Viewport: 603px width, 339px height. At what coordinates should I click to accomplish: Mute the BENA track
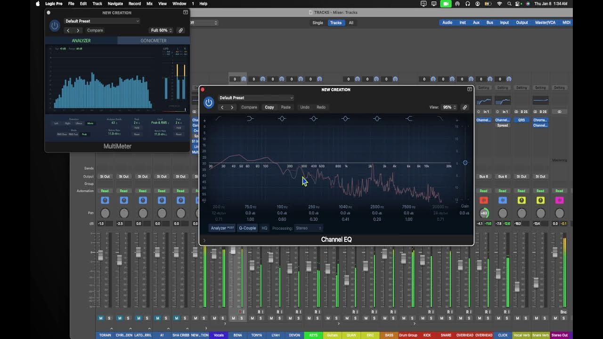(x=233, y=318)
